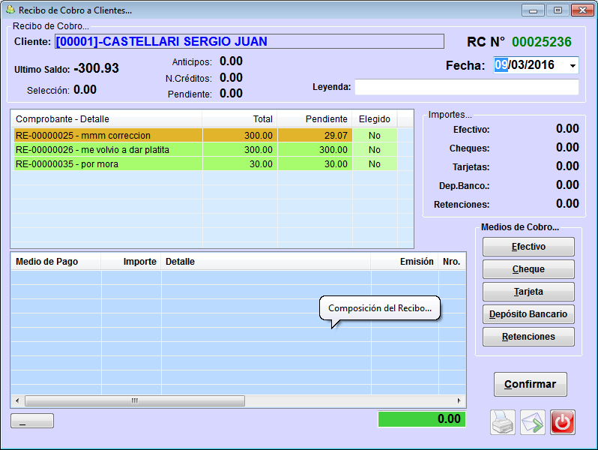
Task: Click Elegido value No for RE-00000035
Action: (375, 164)
